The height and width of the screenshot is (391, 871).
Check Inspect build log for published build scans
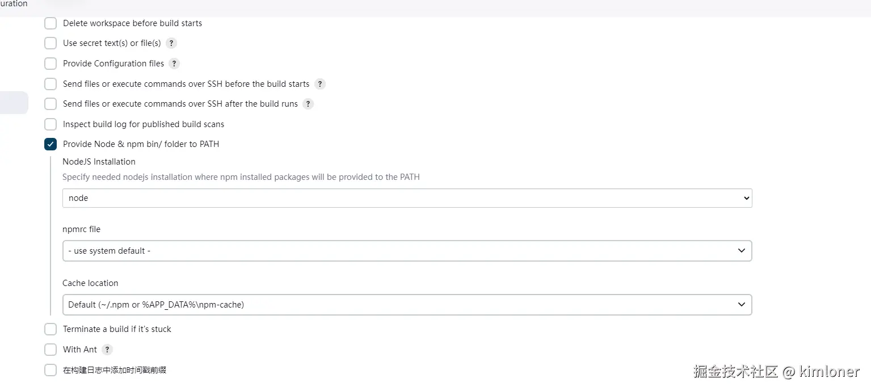51,124
